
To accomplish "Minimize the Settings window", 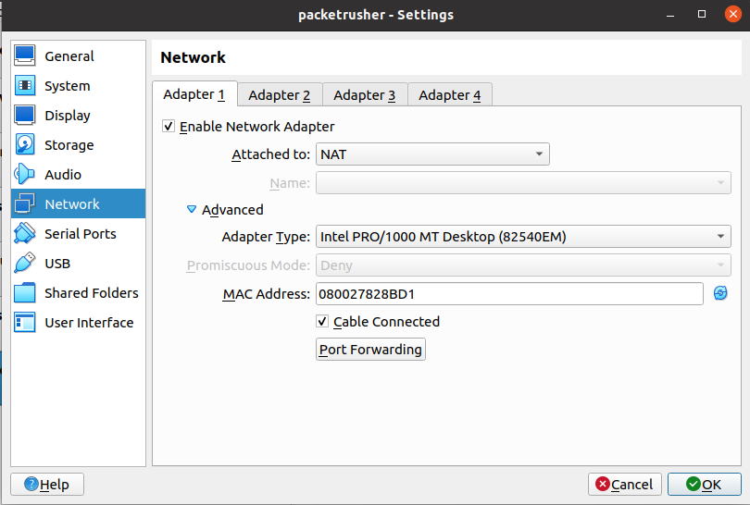I will pos(670,16).
